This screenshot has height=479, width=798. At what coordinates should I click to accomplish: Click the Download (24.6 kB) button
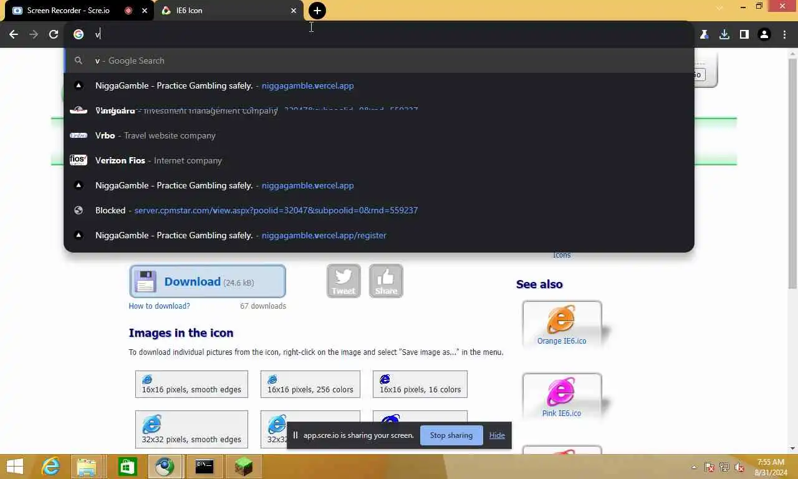click(208, 281)
